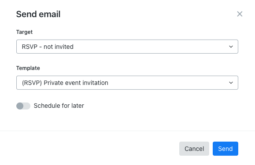Click the Send button
The height and width of the screenshot is (165, 255).
tap(225, 149)
